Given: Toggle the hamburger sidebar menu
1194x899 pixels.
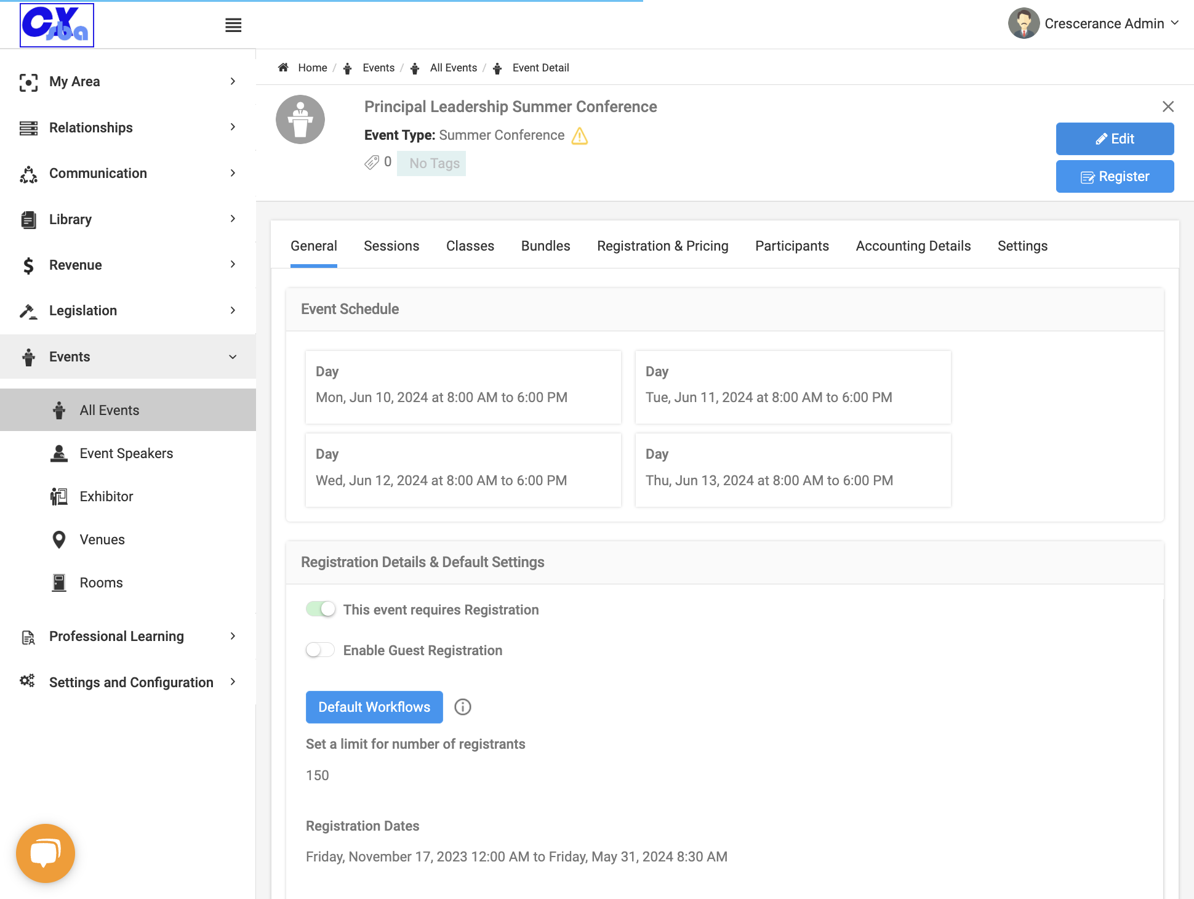Looking at the screenshot, I should (233, 25).
